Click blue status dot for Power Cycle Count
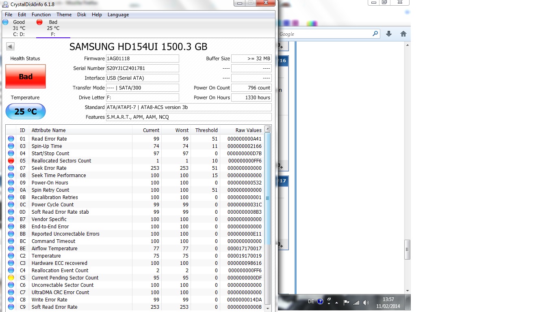555x312 pixels. pos(11,205)
